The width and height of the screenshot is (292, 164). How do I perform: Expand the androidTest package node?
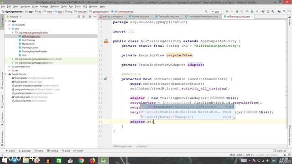[13, 59]
